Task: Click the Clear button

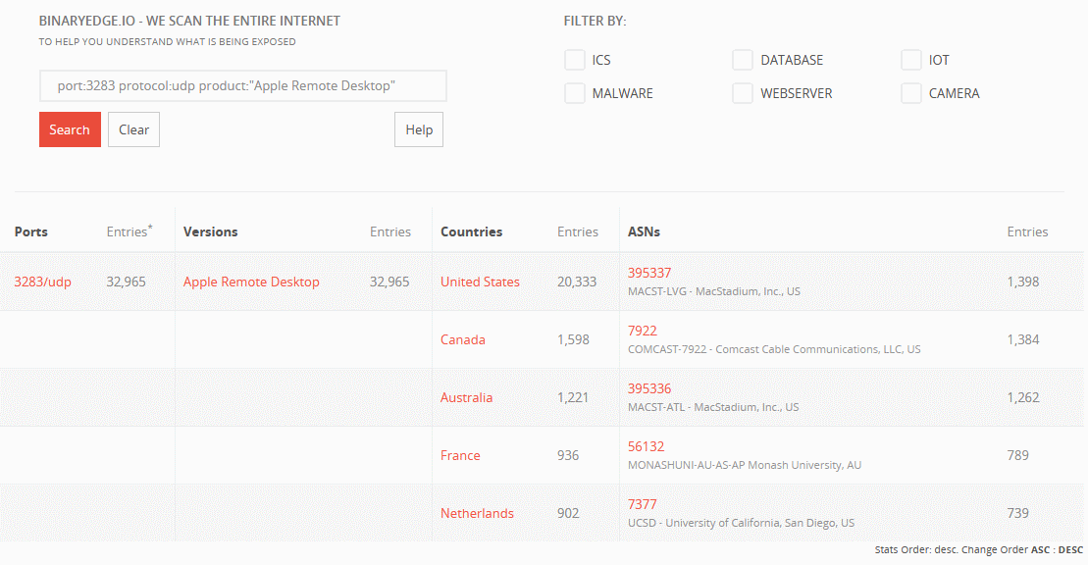Action: point(133,129)
